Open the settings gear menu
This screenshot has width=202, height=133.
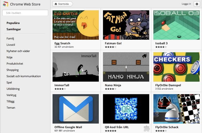click(197, 4)
